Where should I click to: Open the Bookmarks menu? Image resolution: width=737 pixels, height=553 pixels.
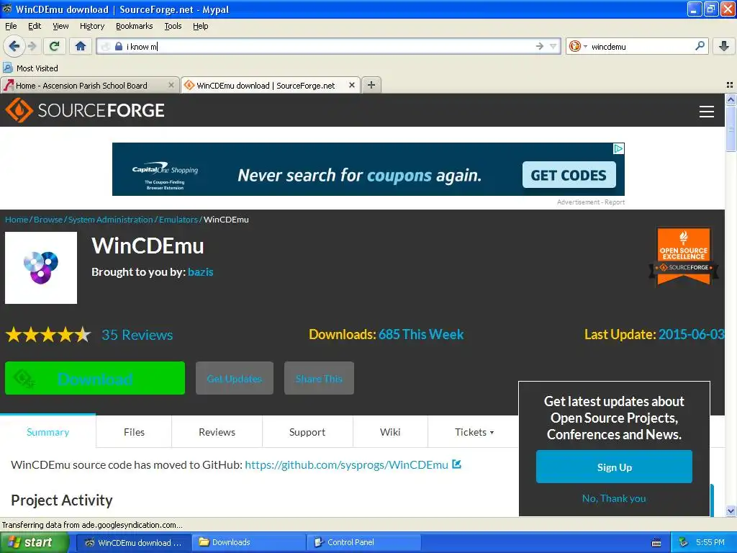[134, 26]
